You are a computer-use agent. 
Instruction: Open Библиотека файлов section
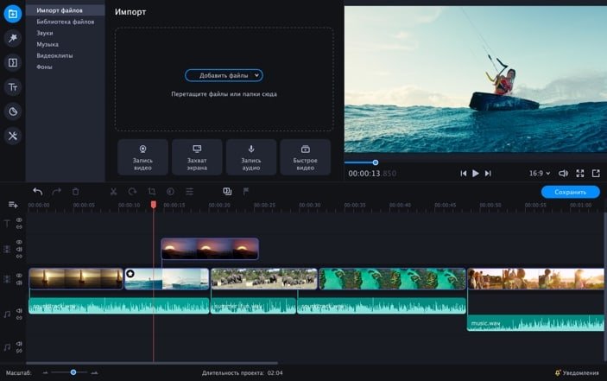click(66, 21)
